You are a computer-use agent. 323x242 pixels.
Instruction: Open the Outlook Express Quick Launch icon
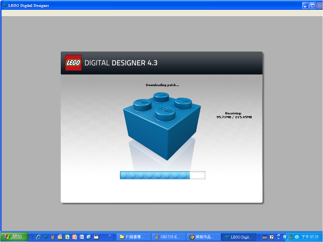pyautogui.click(x=89, y=237)
